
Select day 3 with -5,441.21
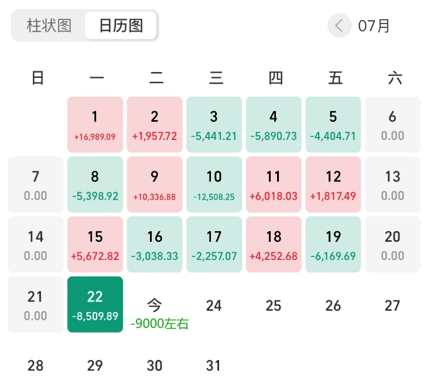pyautogui.click(x=214, y=125)
